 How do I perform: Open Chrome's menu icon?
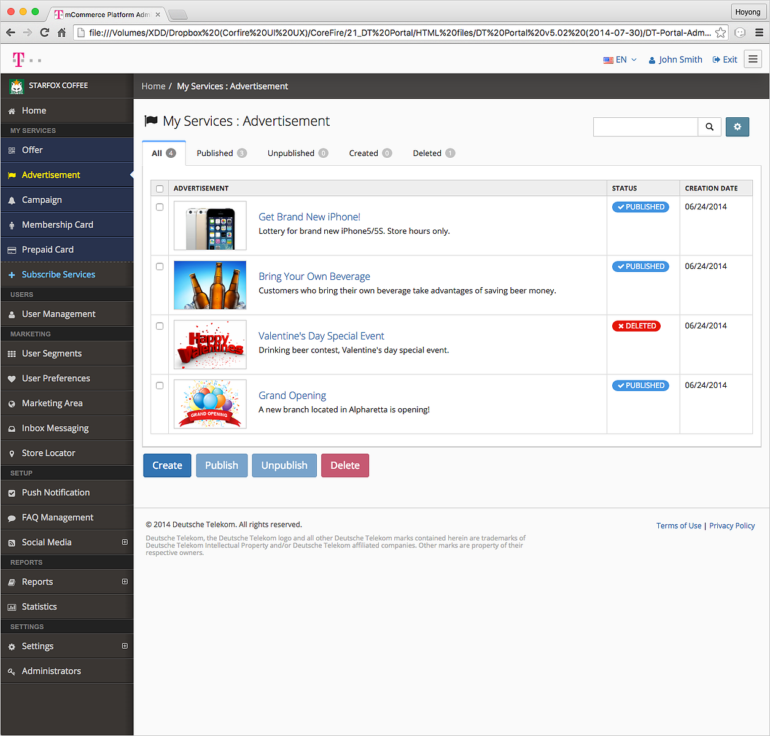pyautogui.click(x=759, y=33)
